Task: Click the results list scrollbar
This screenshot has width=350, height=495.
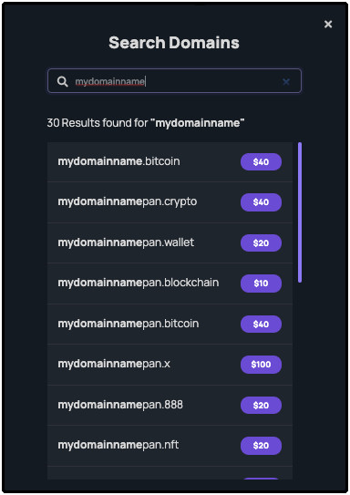Action: tap(300, 212)
